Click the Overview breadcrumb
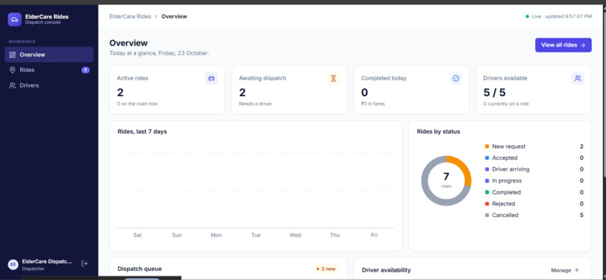 174,17
